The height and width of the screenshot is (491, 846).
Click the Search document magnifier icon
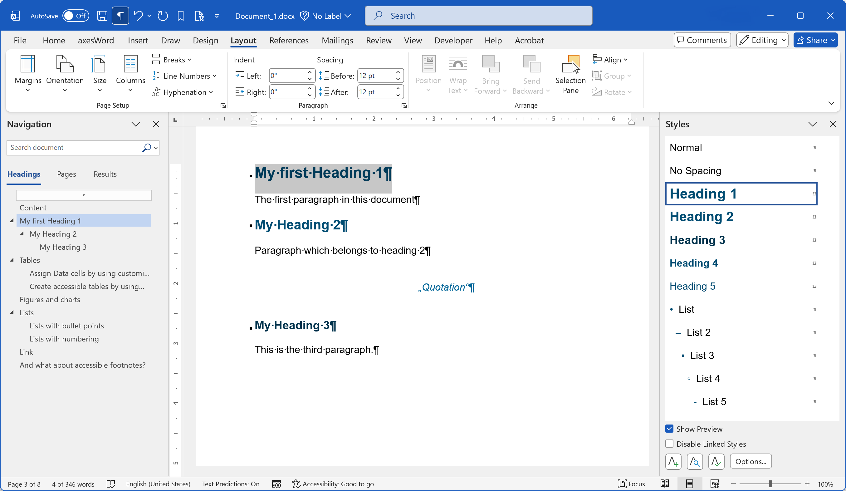[146, 148]
